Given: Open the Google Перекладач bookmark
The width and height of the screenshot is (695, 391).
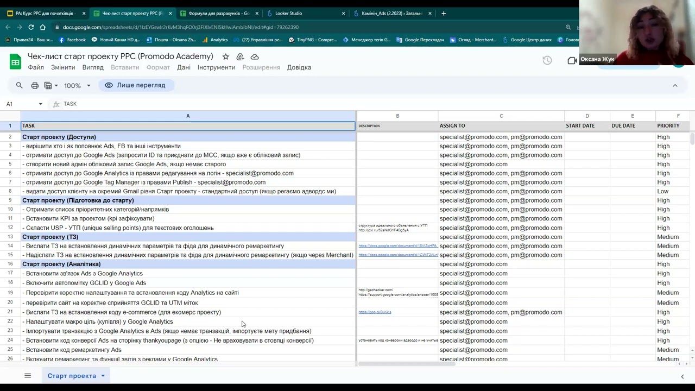Looking at the screenshot, I should coord(420,40).
